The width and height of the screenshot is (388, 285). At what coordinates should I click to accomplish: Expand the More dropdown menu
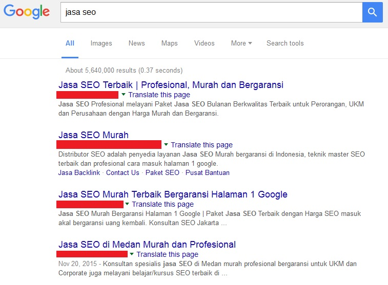(241, 43)
